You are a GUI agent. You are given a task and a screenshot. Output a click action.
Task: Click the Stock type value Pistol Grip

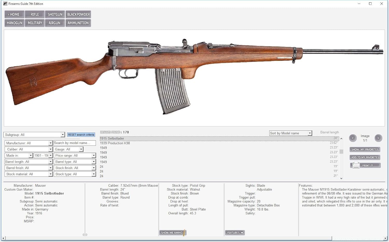[197, 186]
